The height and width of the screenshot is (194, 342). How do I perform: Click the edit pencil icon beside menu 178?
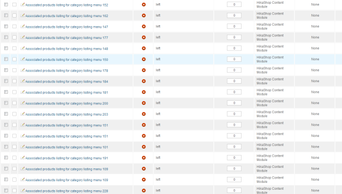tap(22, 70)
